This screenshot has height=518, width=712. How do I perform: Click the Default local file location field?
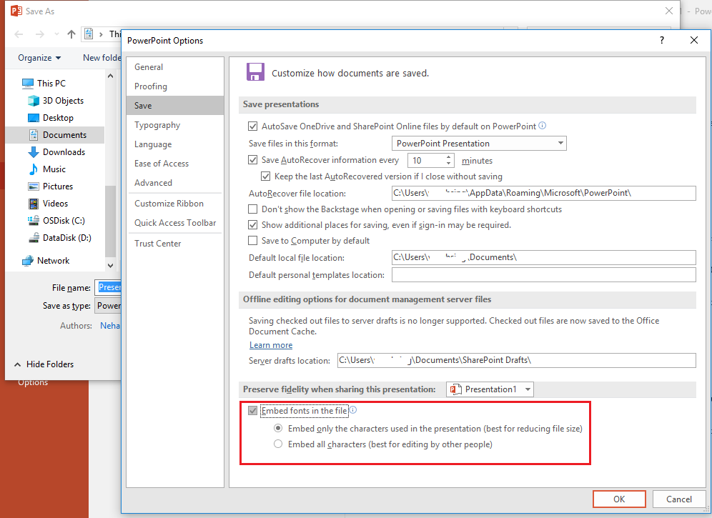(x=543, y=257)
